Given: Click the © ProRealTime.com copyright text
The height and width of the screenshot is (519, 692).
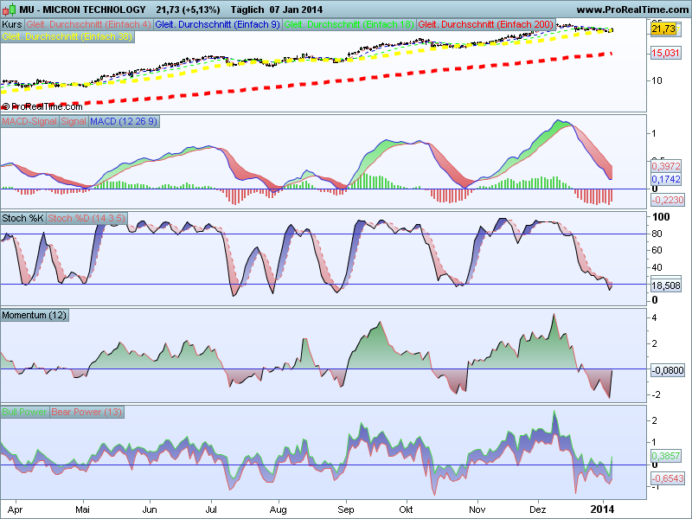Looking at the screenshot, I should click(x=42, y=106).
